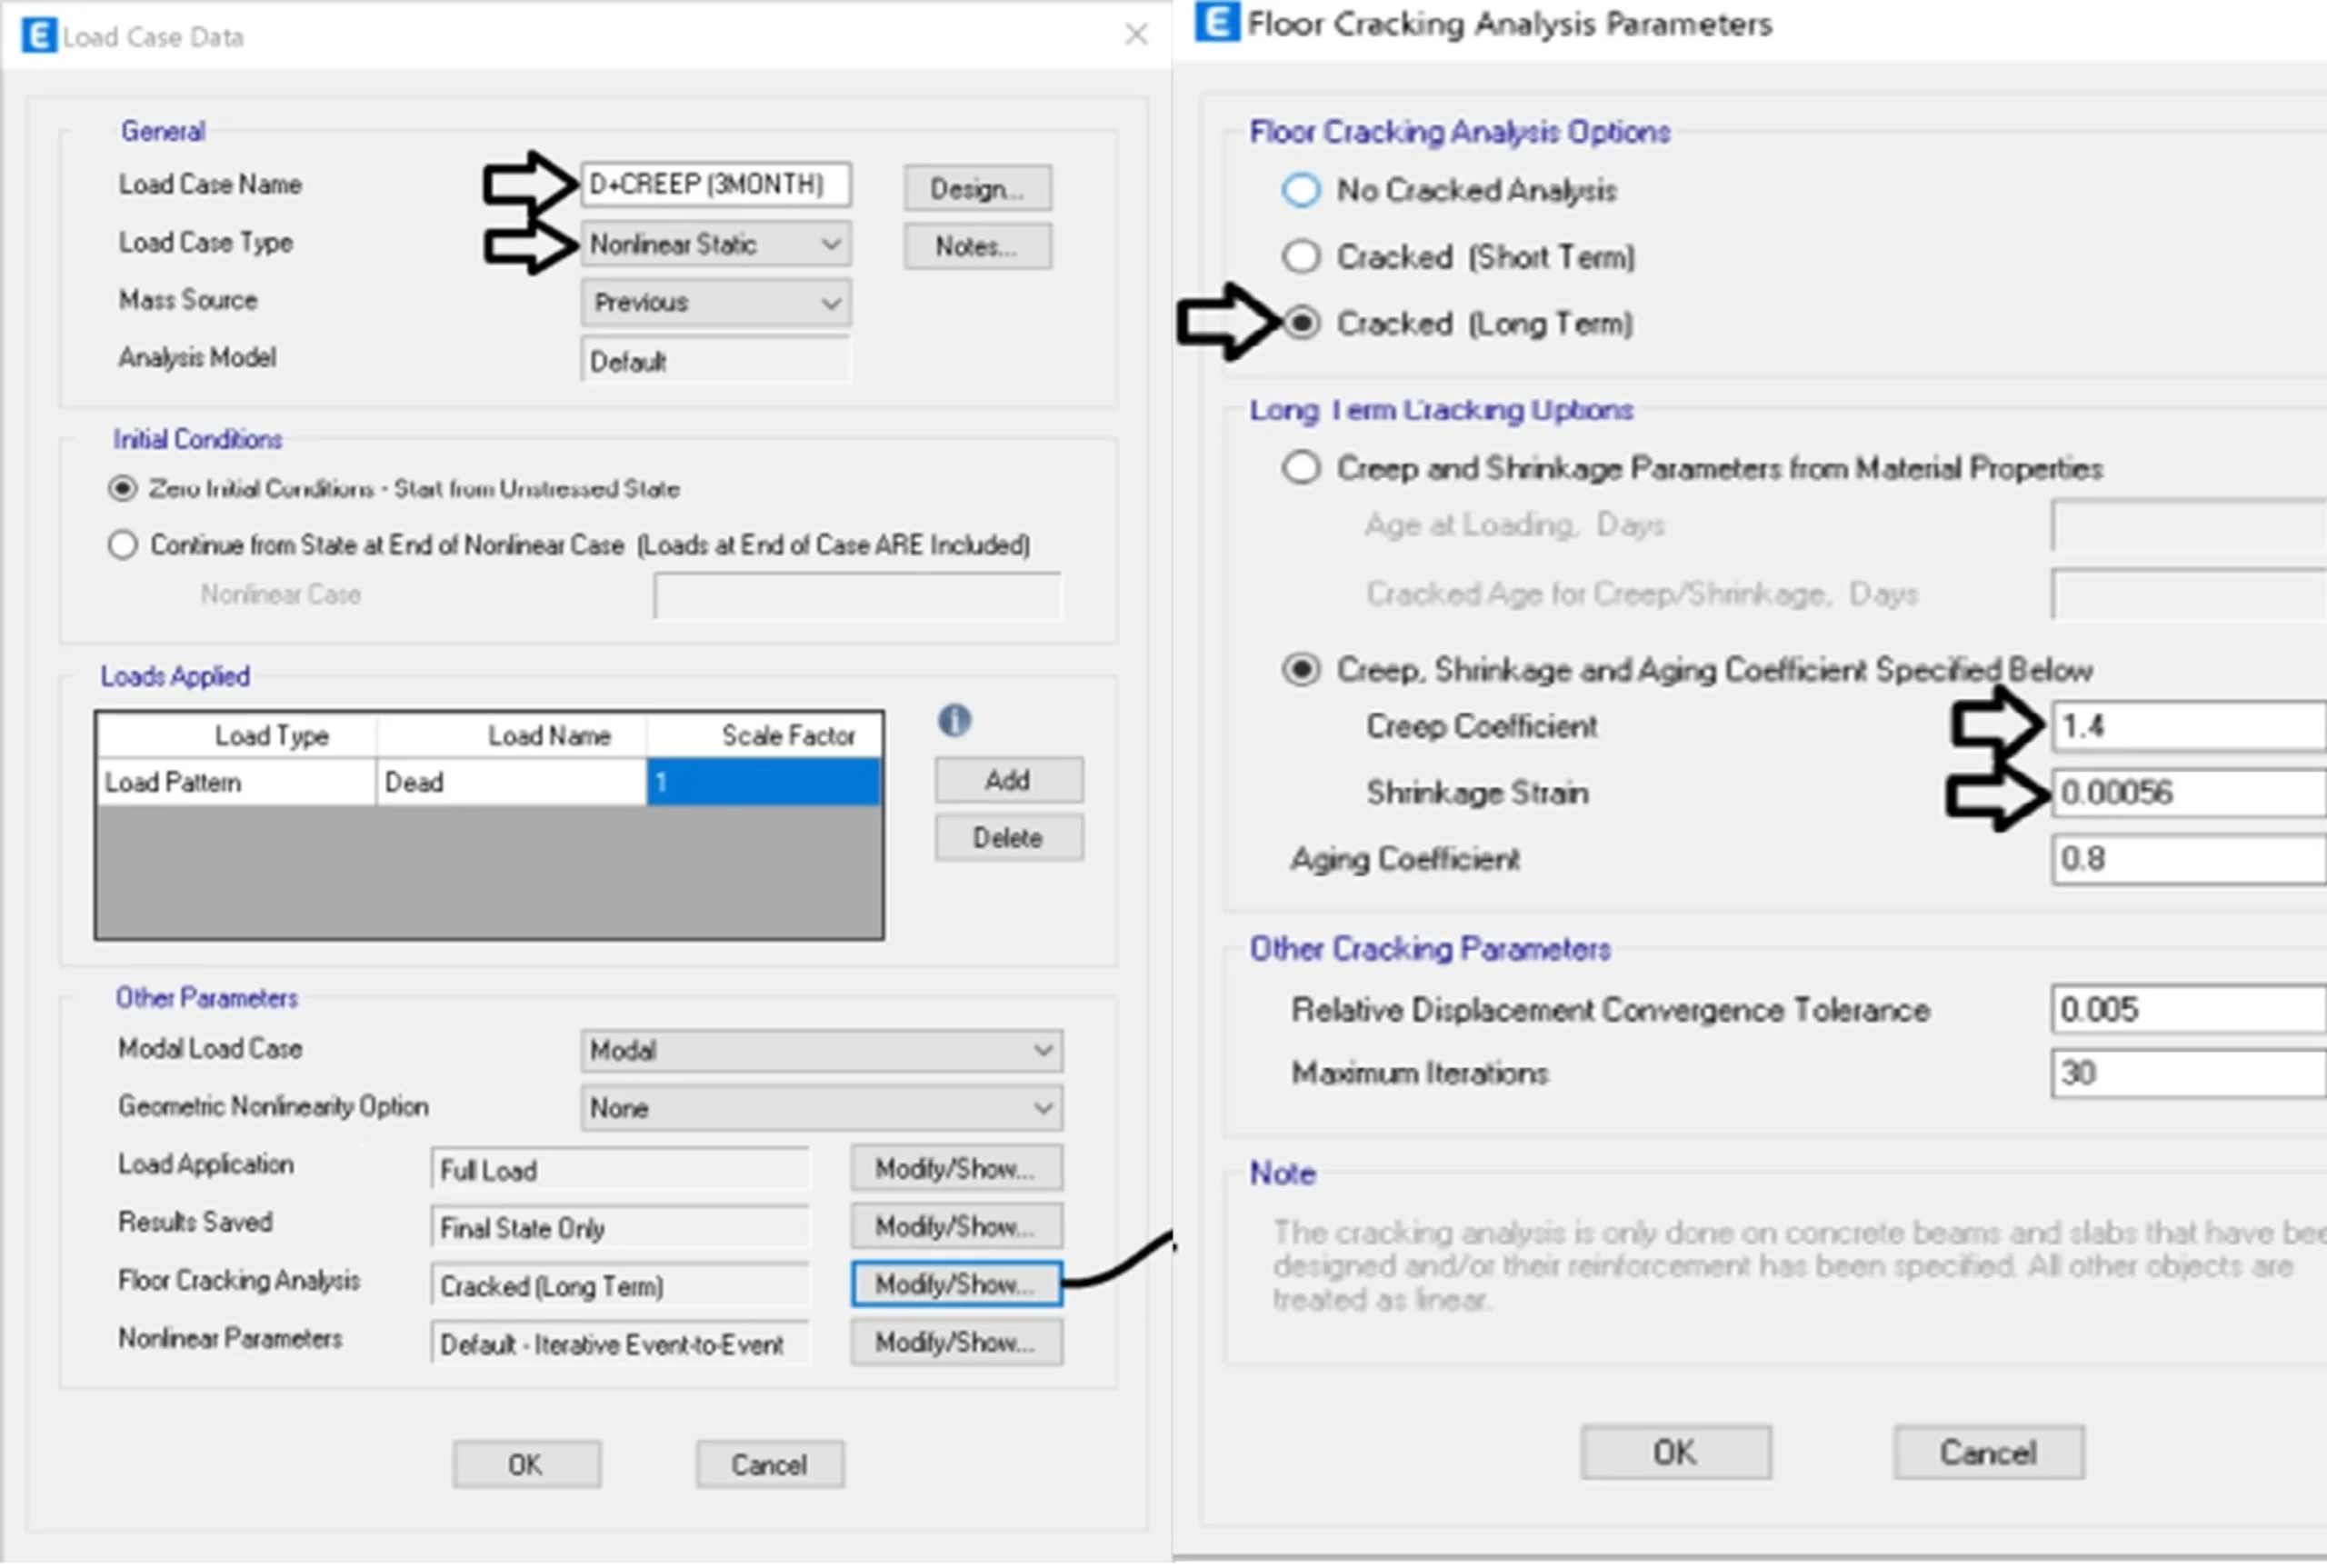2327x1568 pixels.
Task: Open the Notes... button
Action: (x=976, y=247)
